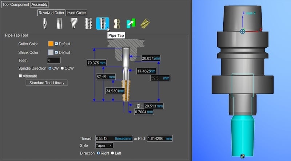The width and height of the screenshot is (291, 161).
Task: Open the Insert Cutter tab
Action: pyautogui.click(x=76, y=13)
